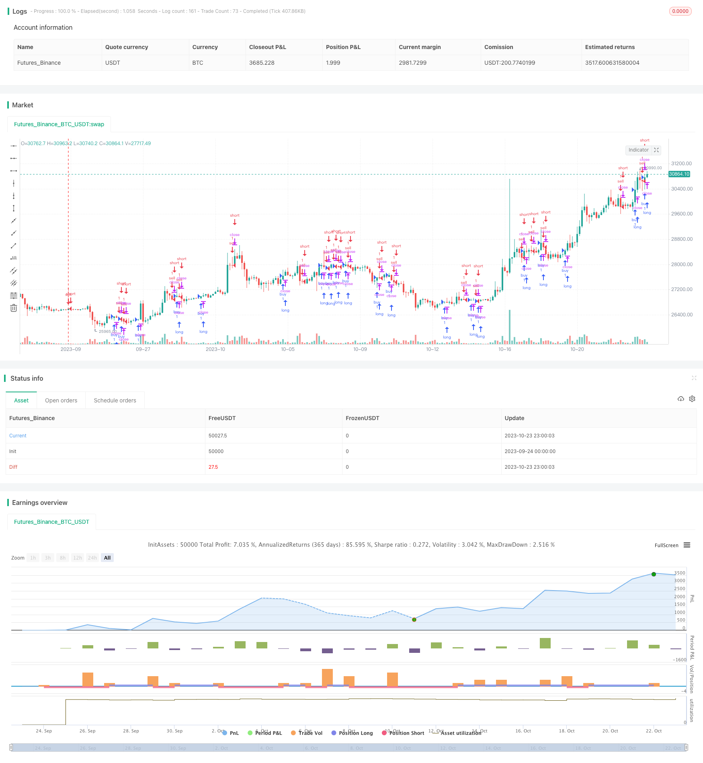Select the Futures_Binance_BTC_USDT:swap market tab
The height and width of the screenshot is (763, 703).
click(59, 124)
